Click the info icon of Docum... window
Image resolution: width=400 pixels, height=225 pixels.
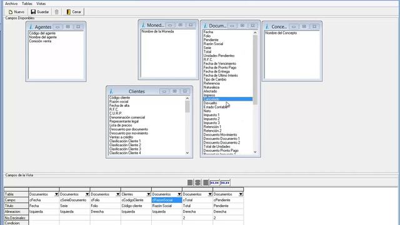[x=205, y=26]
